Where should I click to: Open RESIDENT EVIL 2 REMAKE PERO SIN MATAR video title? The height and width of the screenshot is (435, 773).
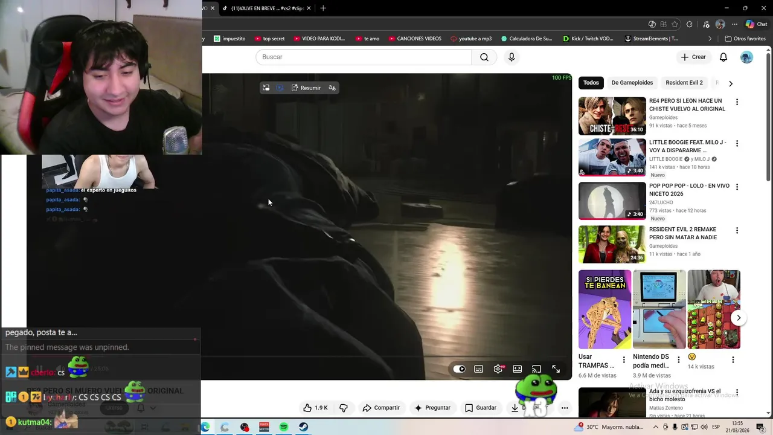pyautogui.click(x=683, y=233)
